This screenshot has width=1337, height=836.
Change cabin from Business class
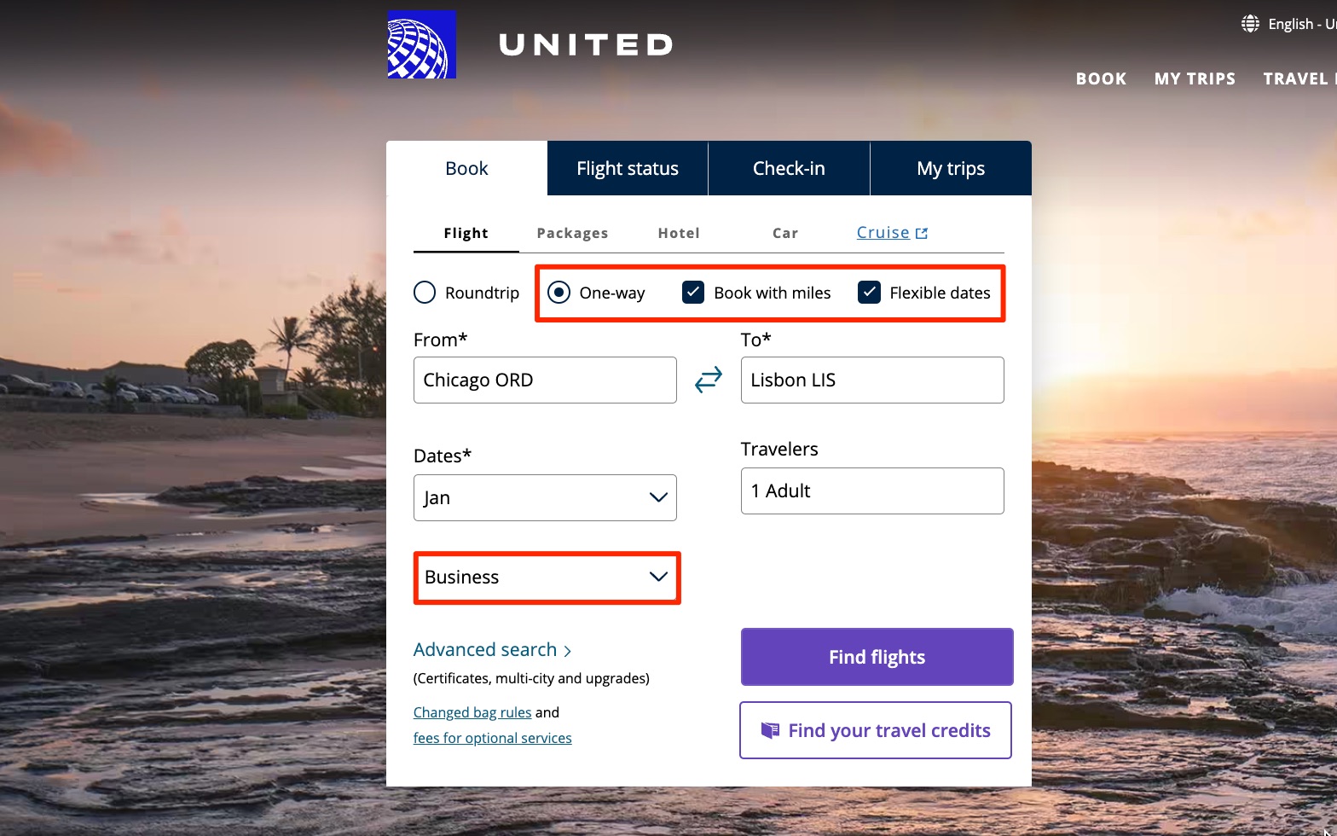(546, 578)
